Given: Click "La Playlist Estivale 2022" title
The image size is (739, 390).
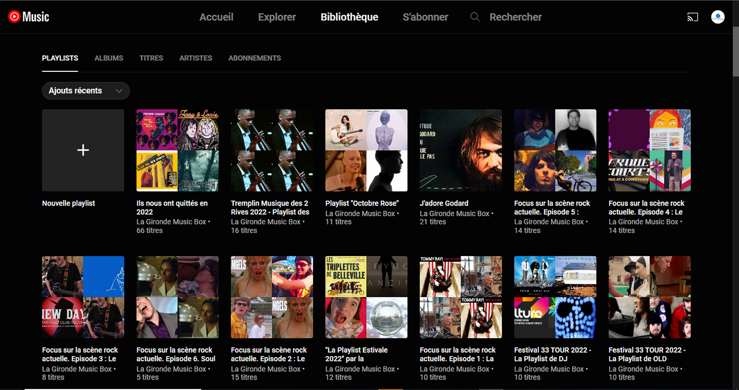Looking at the screenshot, I should pos(357,355).
